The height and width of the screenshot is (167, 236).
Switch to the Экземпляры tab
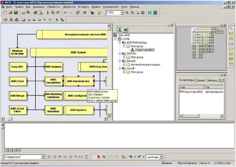187,80
